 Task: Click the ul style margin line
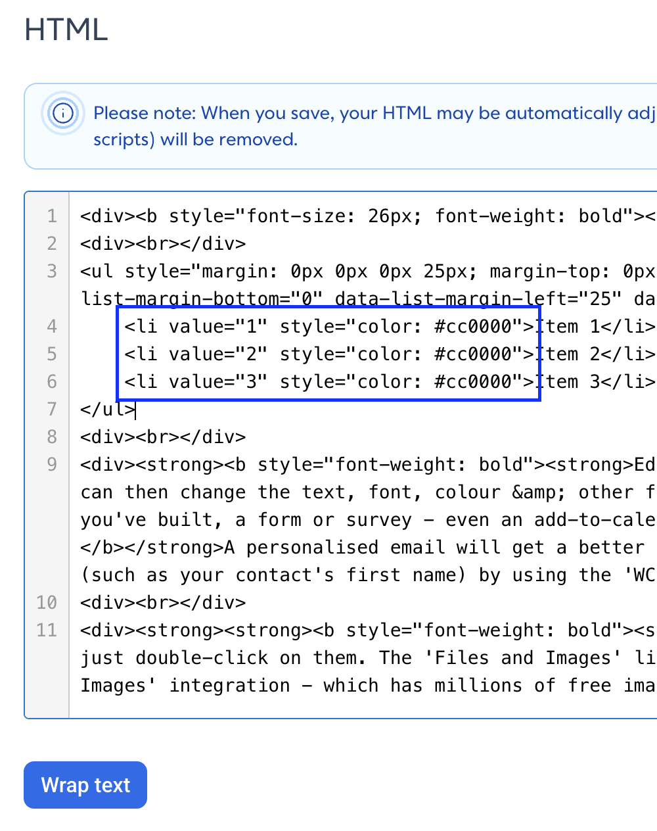tap(368, 272)
